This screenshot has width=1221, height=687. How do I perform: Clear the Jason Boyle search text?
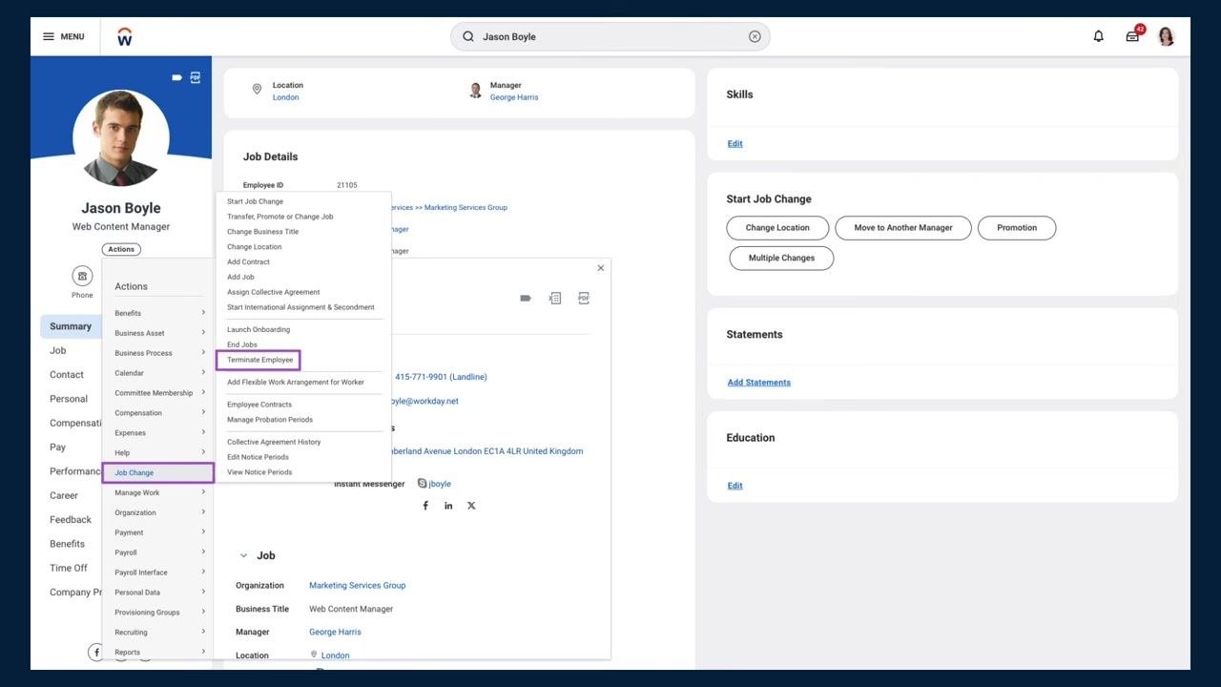coord(755,36)
